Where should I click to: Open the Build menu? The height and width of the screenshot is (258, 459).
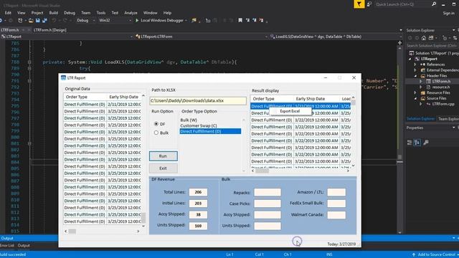pos(54,13)
